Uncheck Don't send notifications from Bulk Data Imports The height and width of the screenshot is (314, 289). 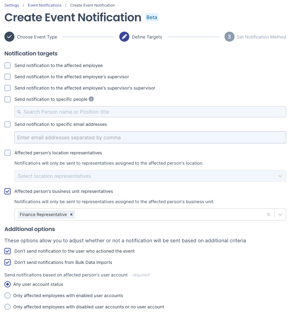8,262
